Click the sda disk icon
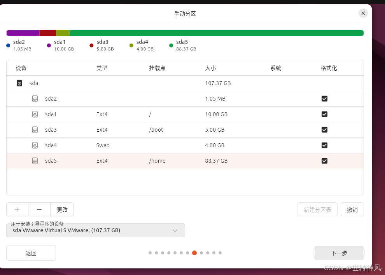The width and height of the screenshot is (385, 275). point(19,83)
